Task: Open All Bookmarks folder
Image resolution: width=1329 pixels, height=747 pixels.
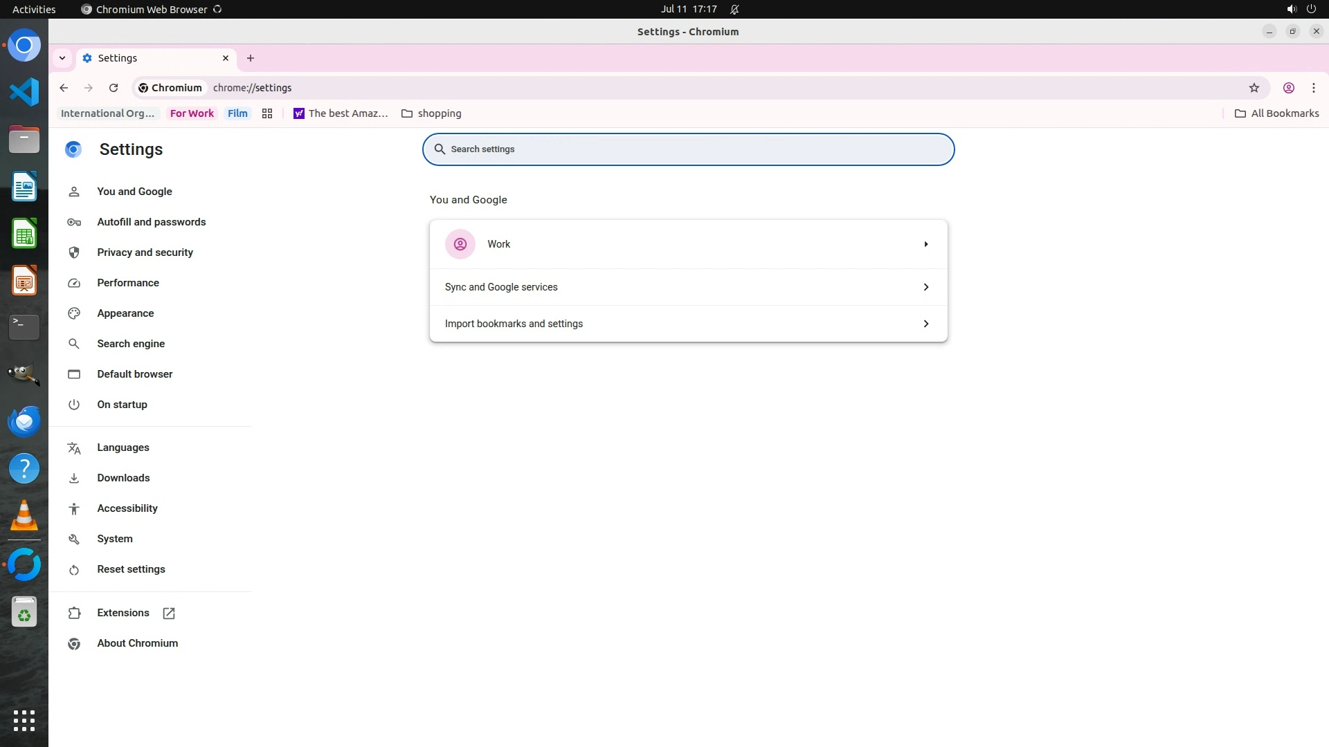Action: tap(1276, 113)
